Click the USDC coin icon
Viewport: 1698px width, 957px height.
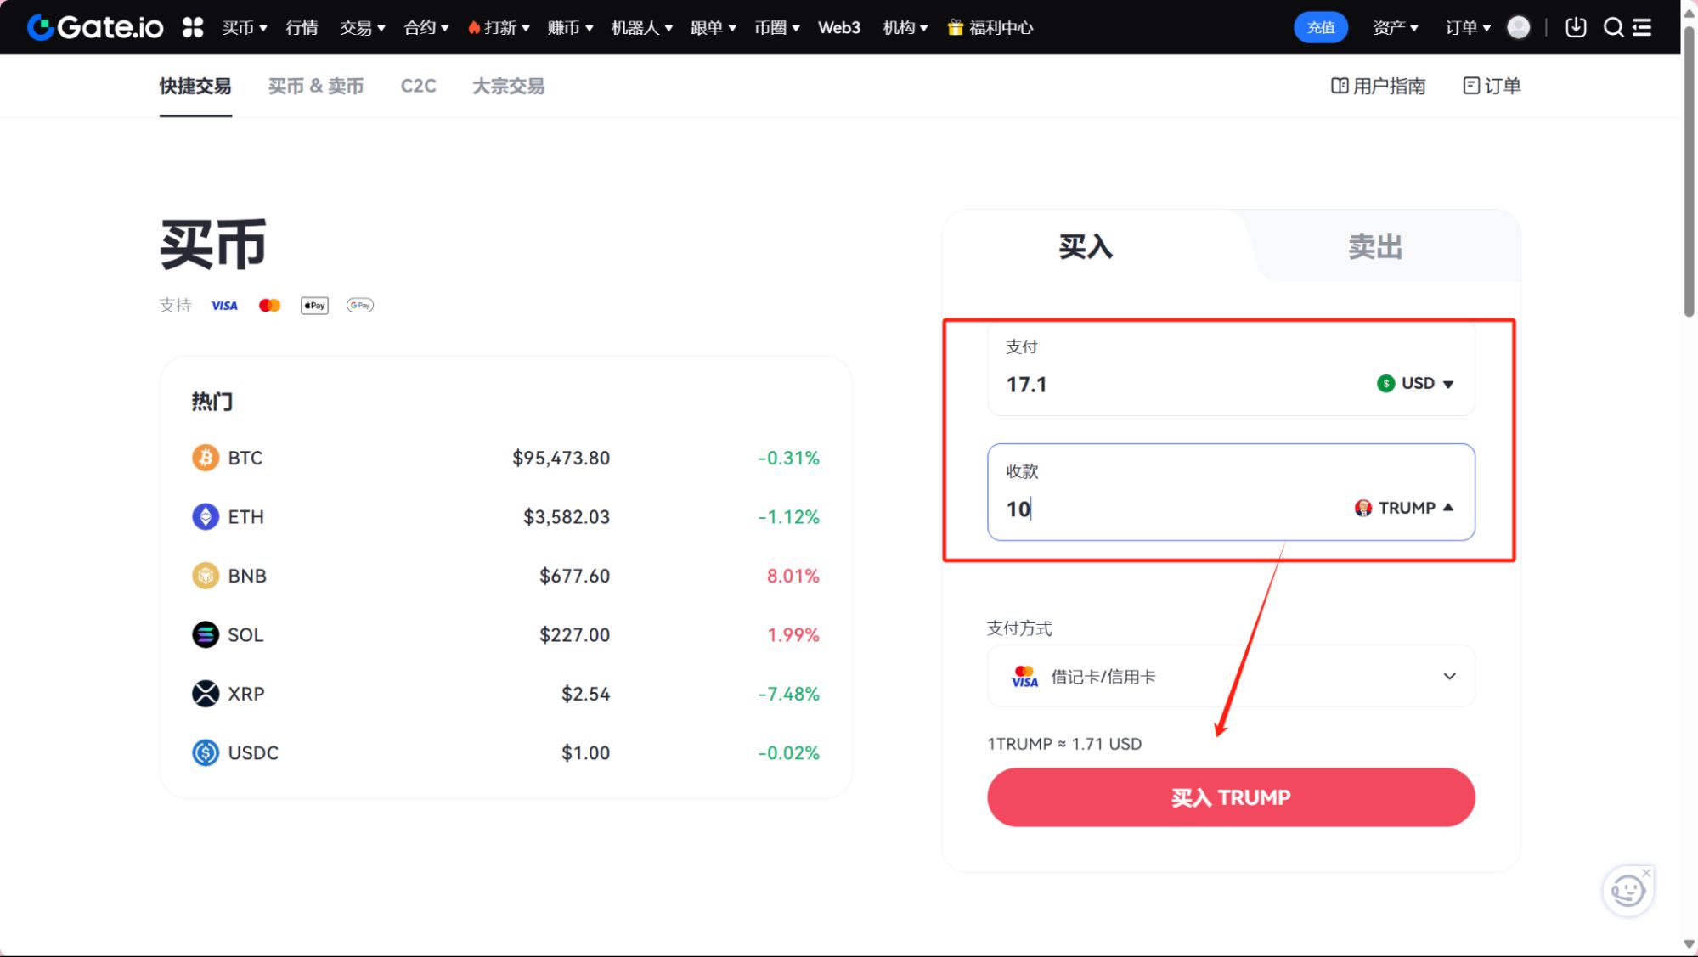click(x=206, y=752)
